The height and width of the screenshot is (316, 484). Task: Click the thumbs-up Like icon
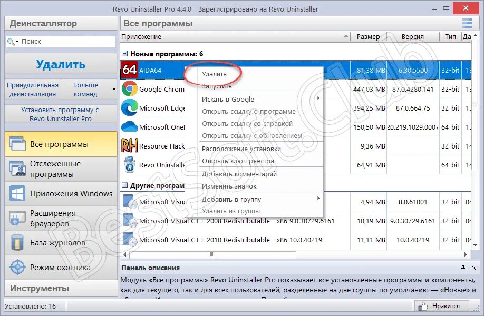[x=422, y=306]
